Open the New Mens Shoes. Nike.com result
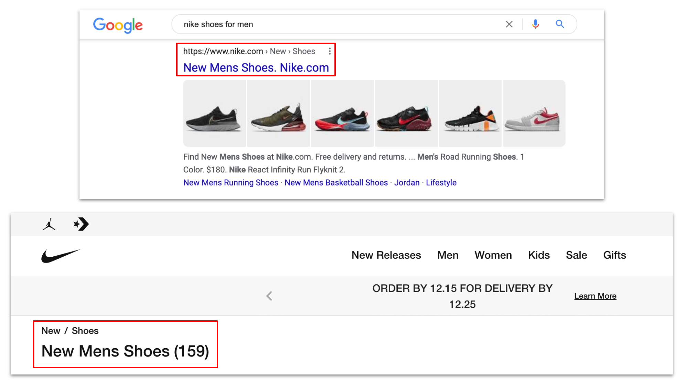Screen dimensions: 684x384 pyautogui.click(x=256, y=68)
